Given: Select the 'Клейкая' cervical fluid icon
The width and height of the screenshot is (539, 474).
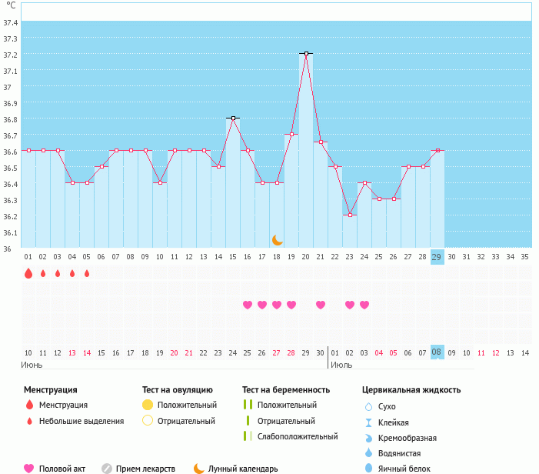Looking at the screenshot, I should pyautogui.click(x=368, y=422).
